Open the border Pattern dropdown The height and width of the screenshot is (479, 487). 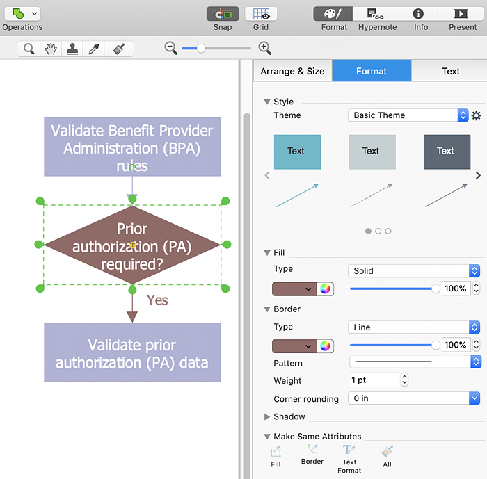pyautogui.click(x=415, y=362)
